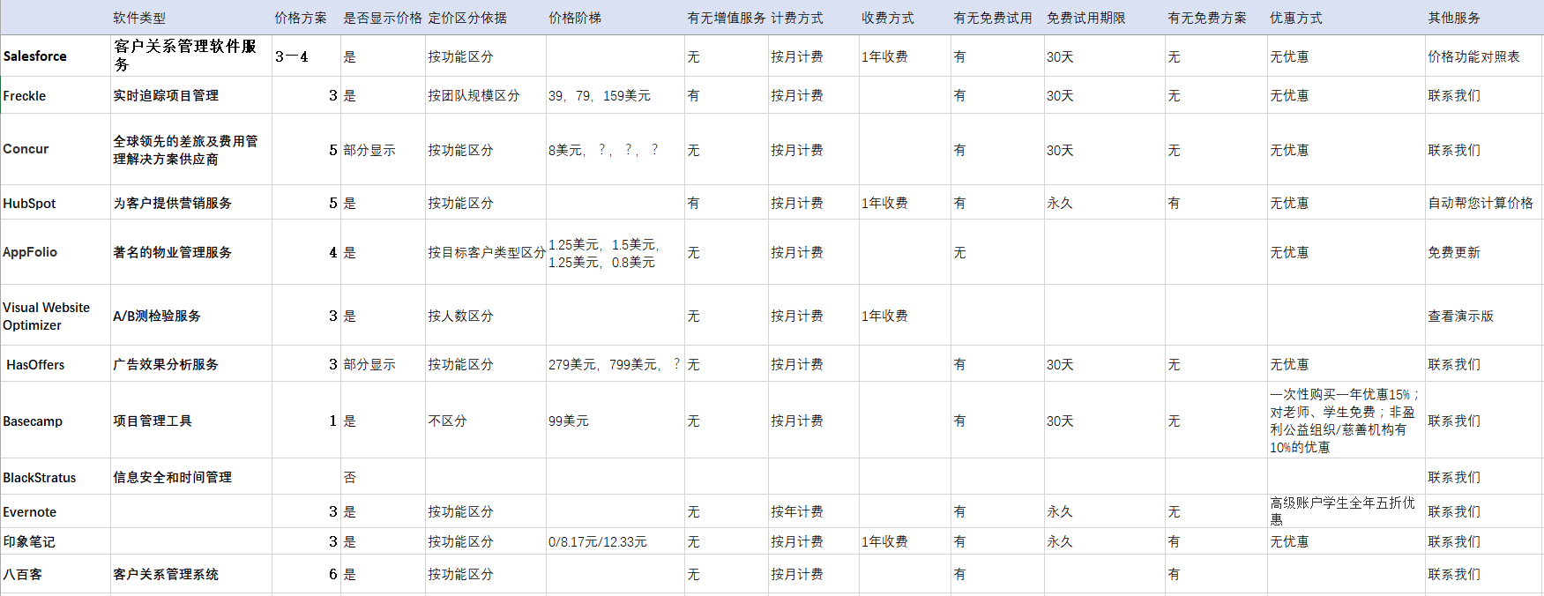This screenshot has width=1544, height=596.
Task: Select the 是否显示价格 header cell
Action: [x=383, y=18]
